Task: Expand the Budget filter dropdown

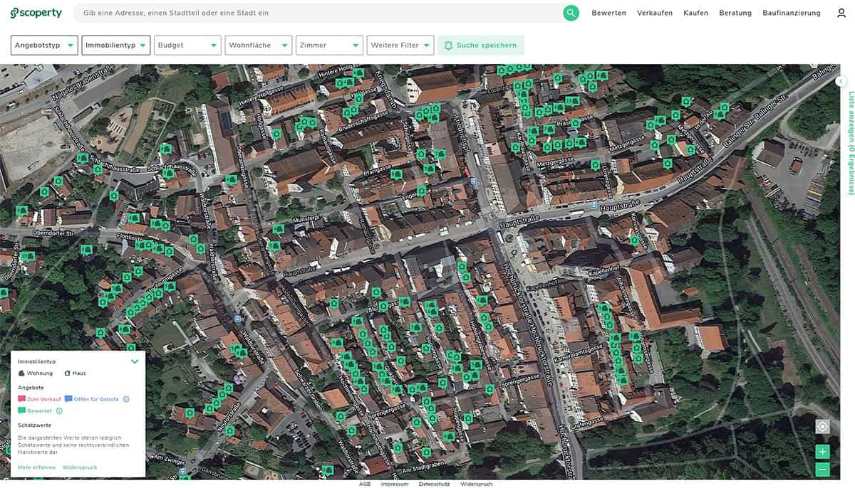Action: coord(188,46)
